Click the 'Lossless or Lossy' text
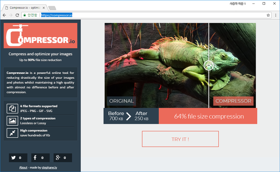Image resolution: width=280 pixels, height=172 pixels. [33, 123]
